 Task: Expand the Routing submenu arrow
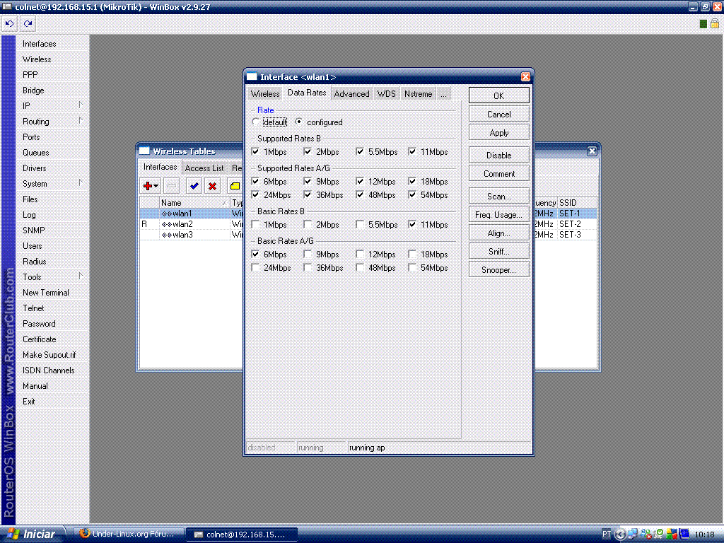click(x=81, y=120)
